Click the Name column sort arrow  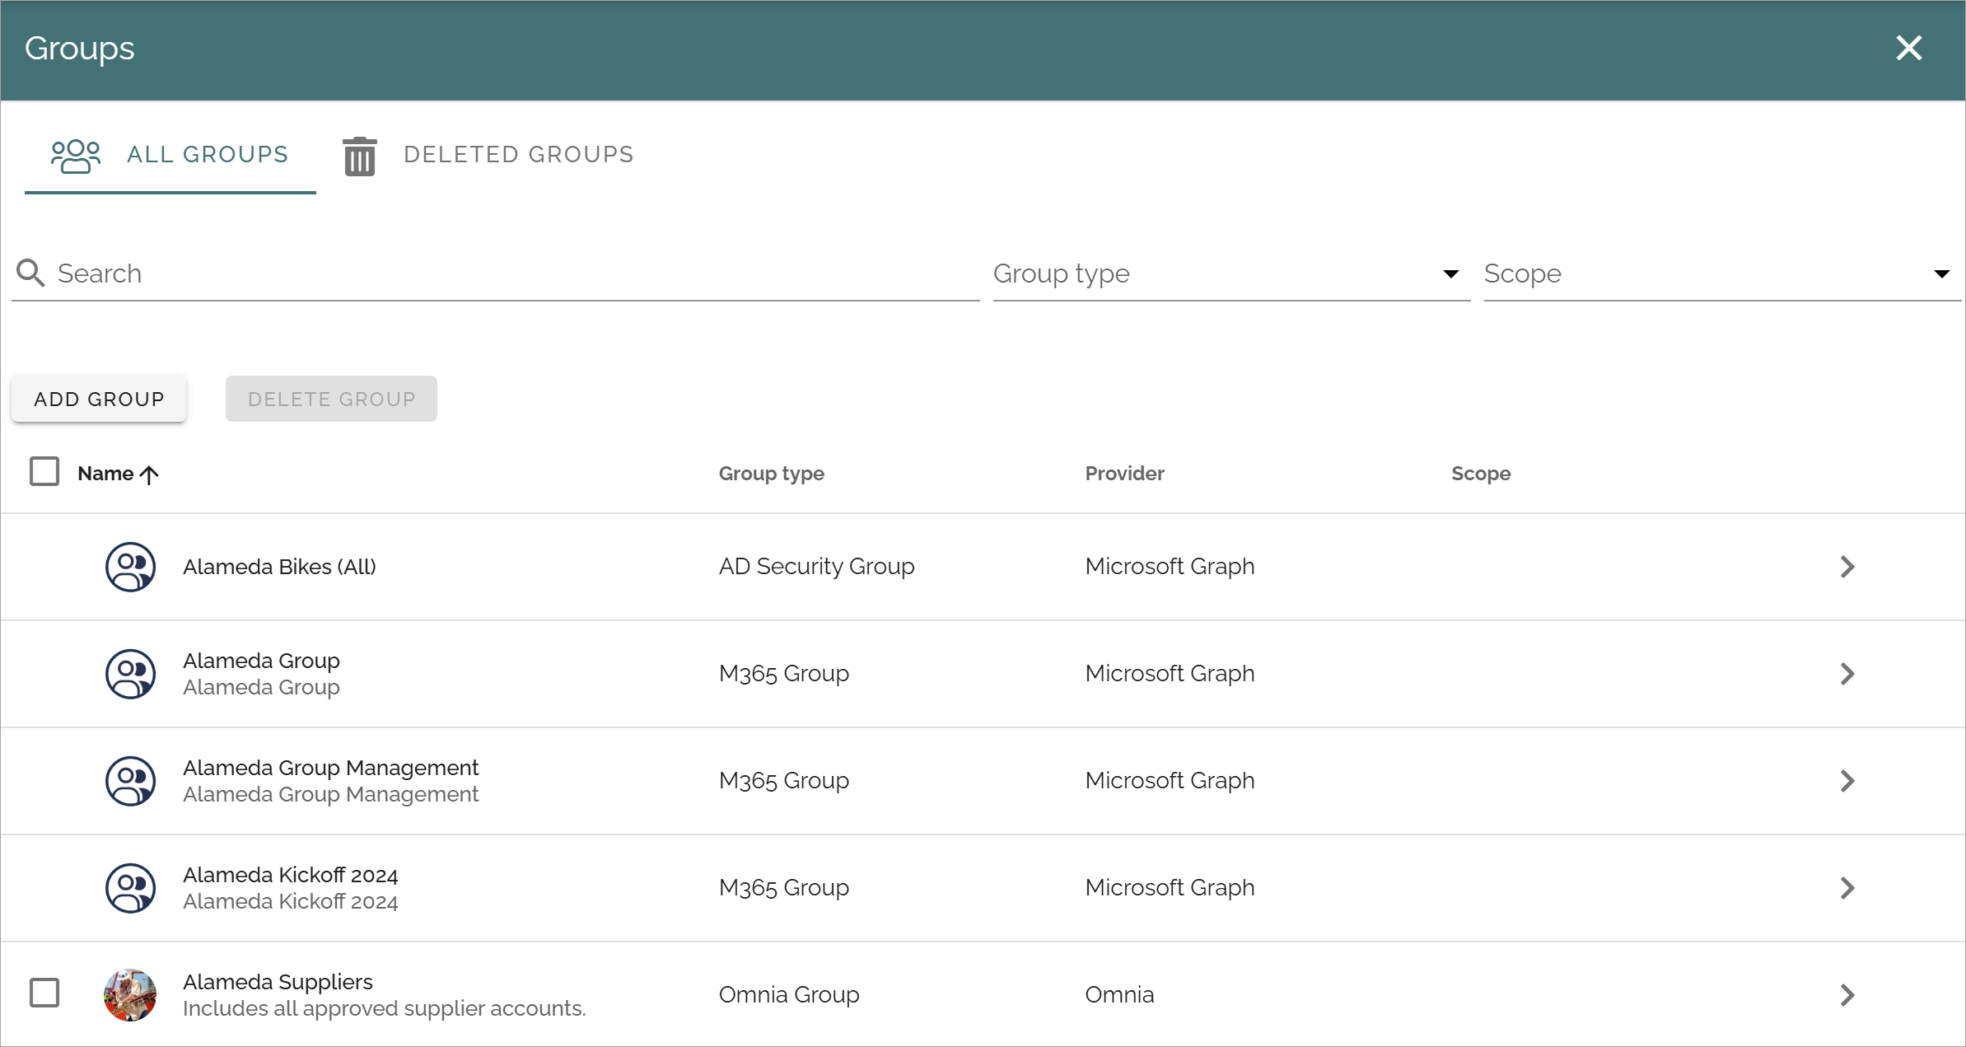149,474
